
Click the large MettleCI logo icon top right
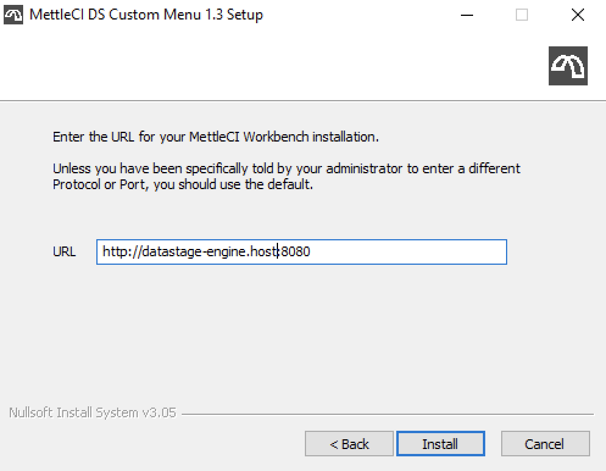pyautogui.click(x=568, y=65)
